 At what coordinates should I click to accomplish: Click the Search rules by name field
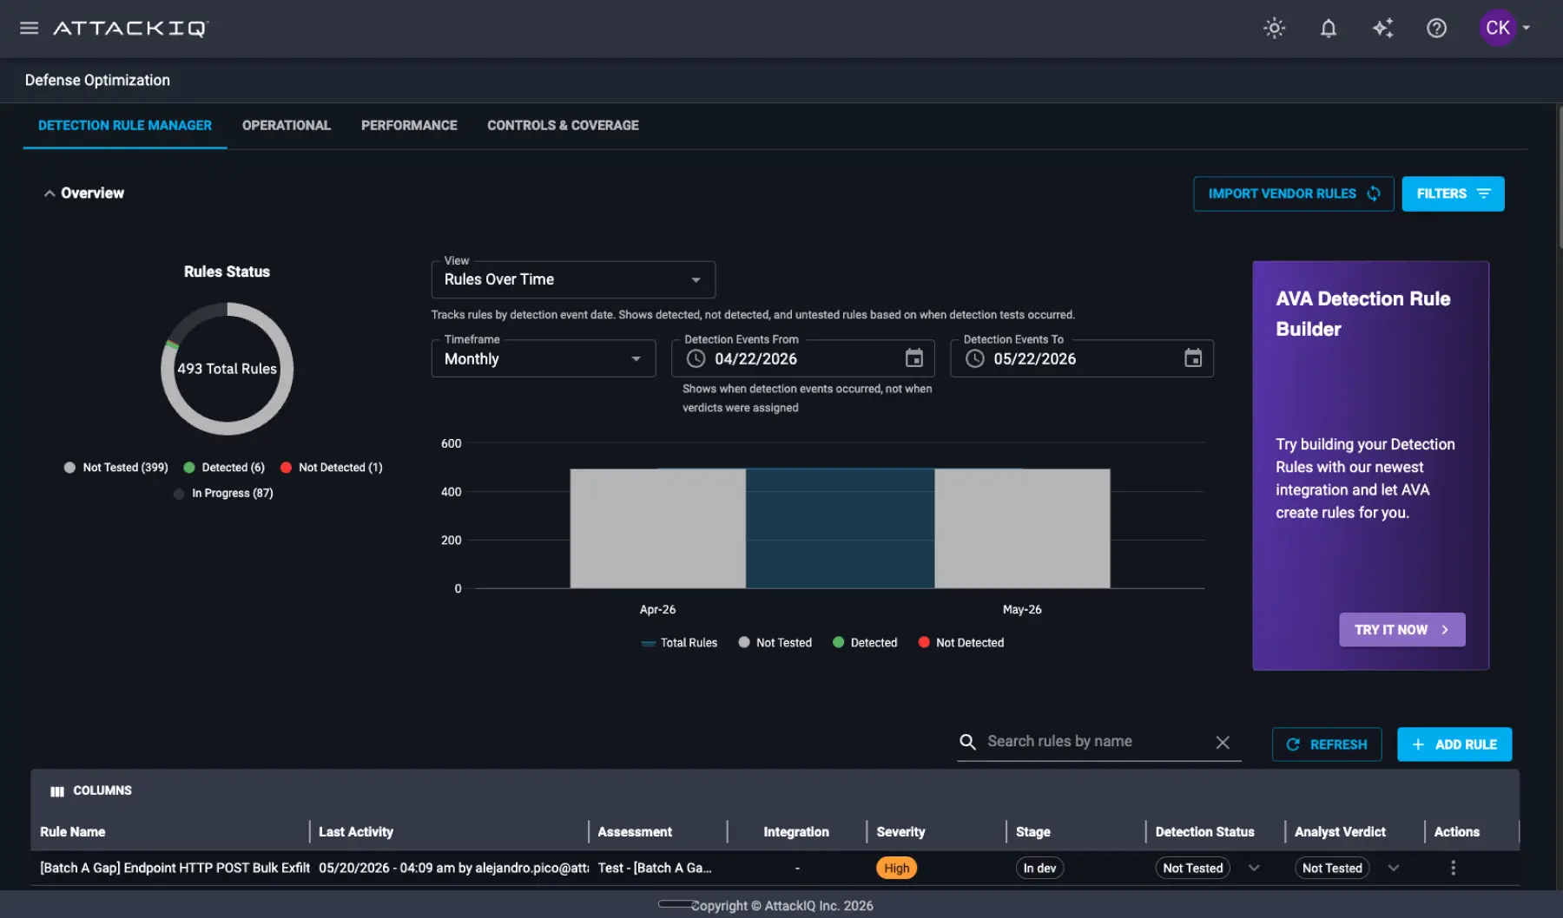1098,742
